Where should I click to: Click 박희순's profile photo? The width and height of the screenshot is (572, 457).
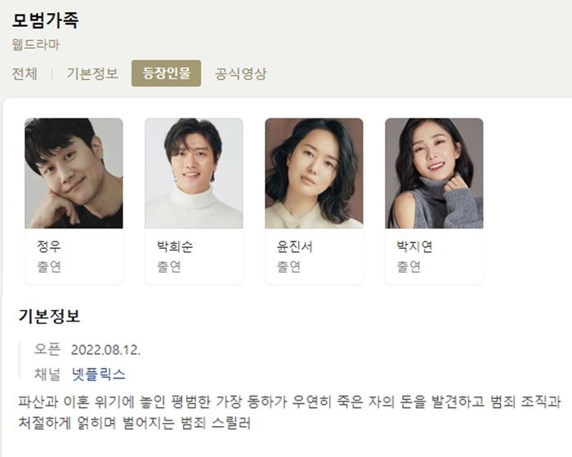[x=194, y=173]
